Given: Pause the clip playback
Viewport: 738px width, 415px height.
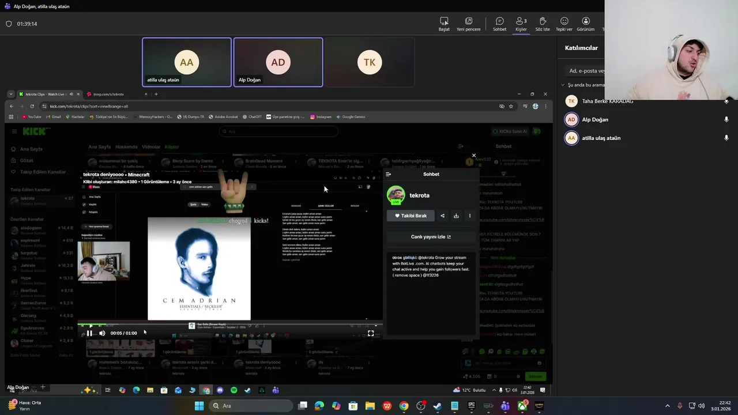Looking at the screenshot, I should (x=89, y=333).
